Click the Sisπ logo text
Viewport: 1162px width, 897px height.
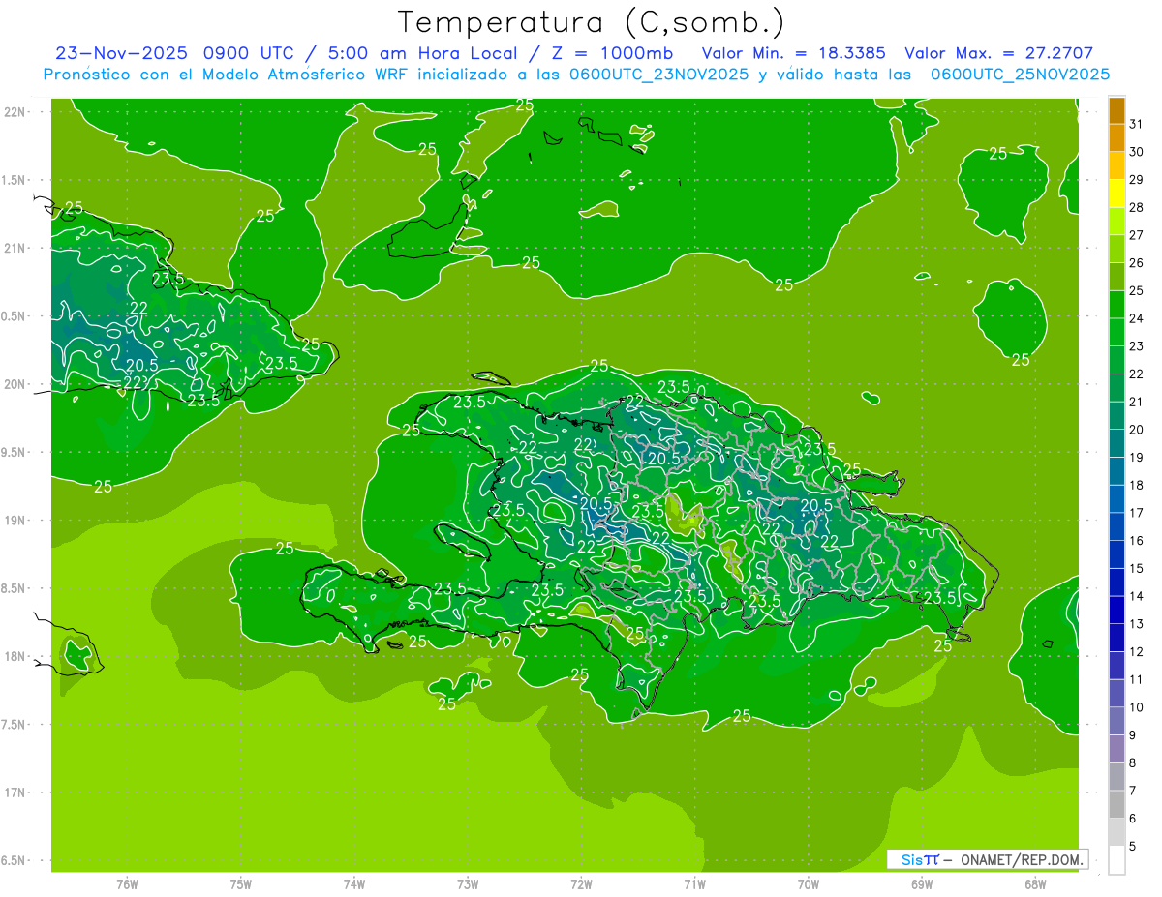click(919, 859)
